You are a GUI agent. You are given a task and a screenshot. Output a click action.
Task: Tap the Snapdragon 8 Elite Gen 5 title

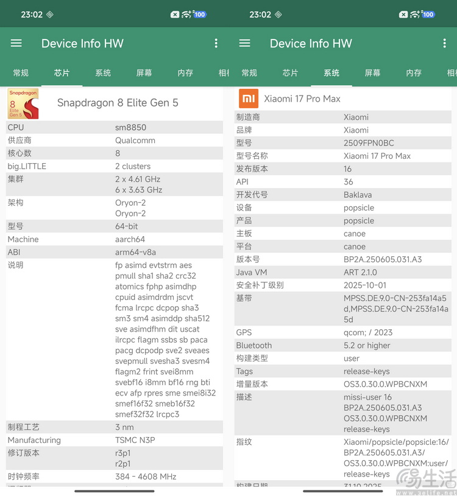click(118, 103)
